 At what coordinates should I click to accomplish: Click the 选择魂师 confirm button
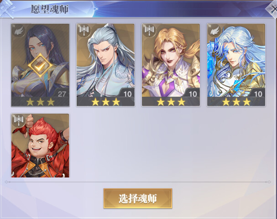pyautogui.click(x=138, y=198)
